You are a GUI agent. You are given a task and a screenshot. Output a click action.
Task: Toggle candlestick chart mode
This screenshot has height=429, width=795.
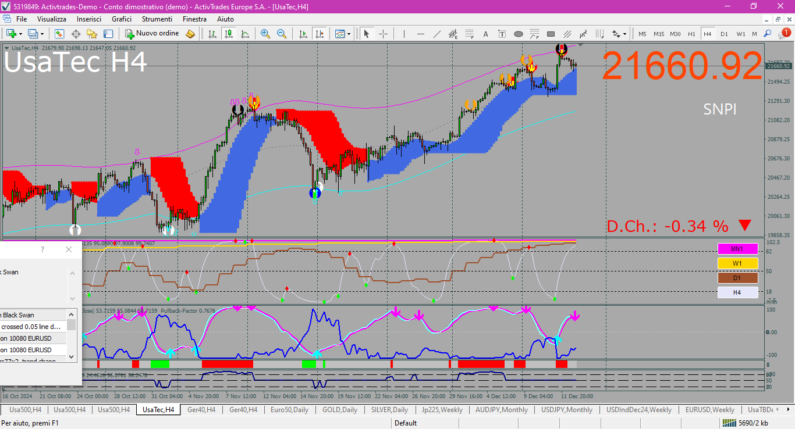[x=229, y=34]
